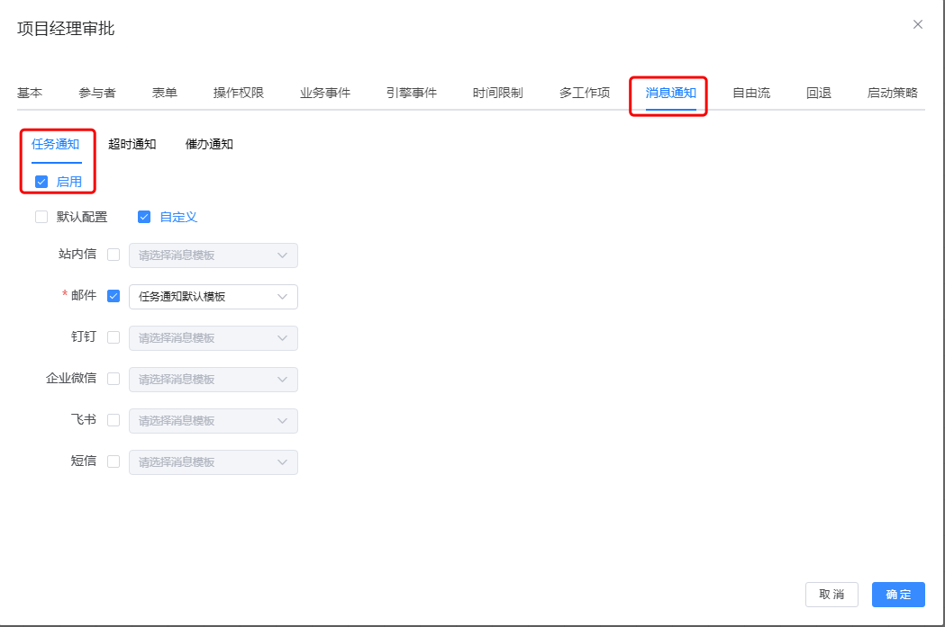Expand the 站内信 template dropdown
Screen dimensions: 945x627
(x=213, y=255)
